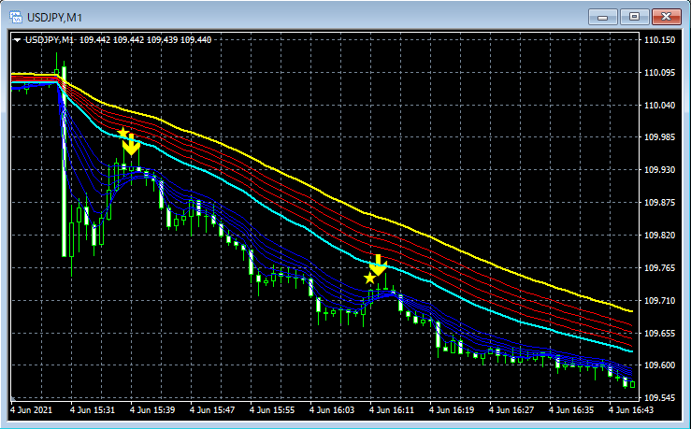The height and width of the screenshot is (429, 691).
Task: Click the chart window icon beside USDJPY,M1
Action: click(x=16, y=17)
